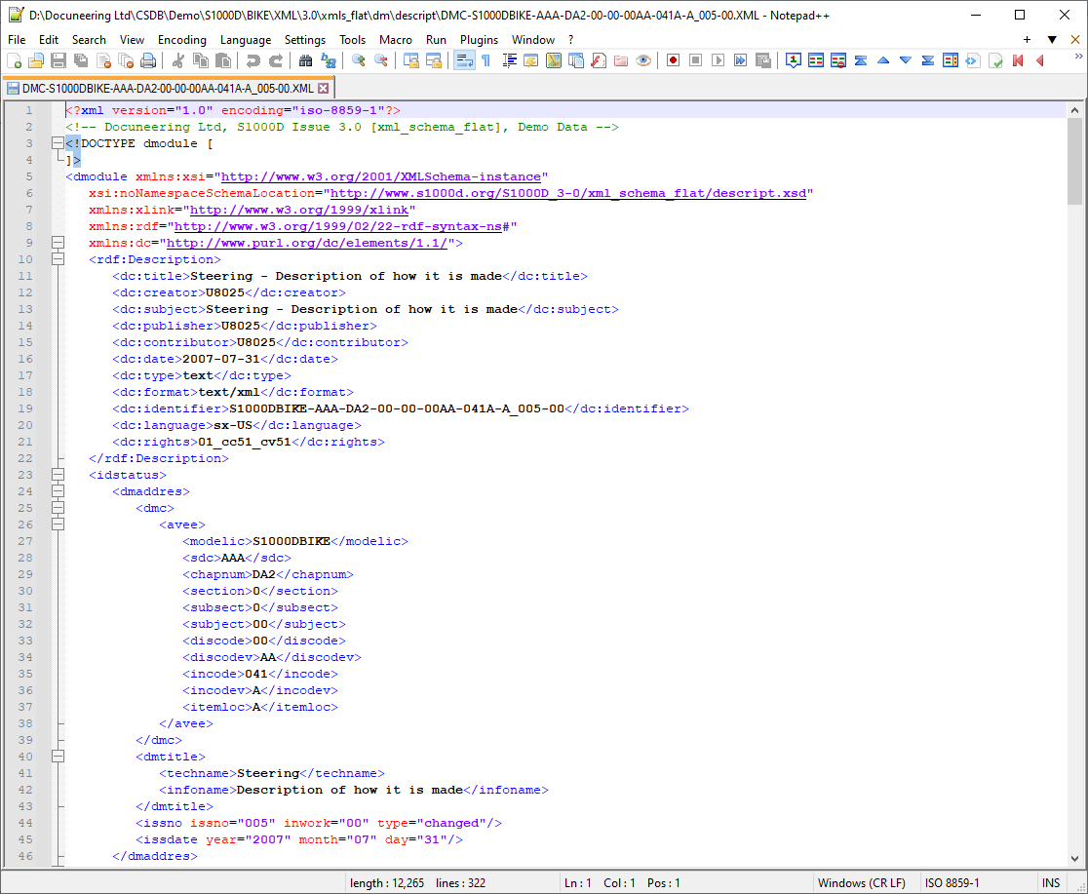Click the Start Recording macro icon
Viewport: 1088px width, 894px height.
(673, 60)
